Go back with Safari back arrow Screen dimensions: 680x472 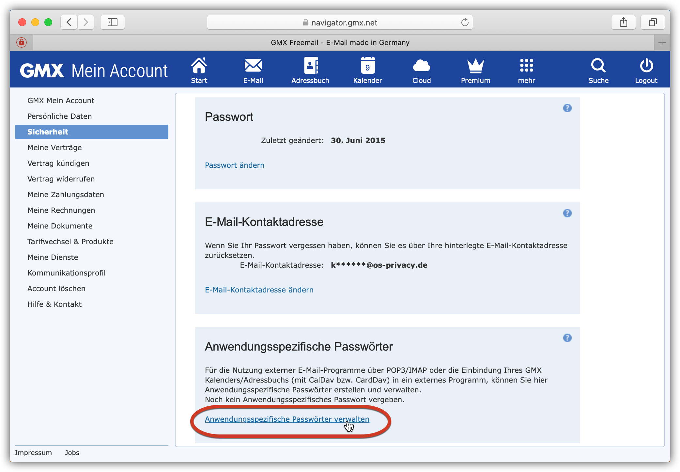coord(69,22)
